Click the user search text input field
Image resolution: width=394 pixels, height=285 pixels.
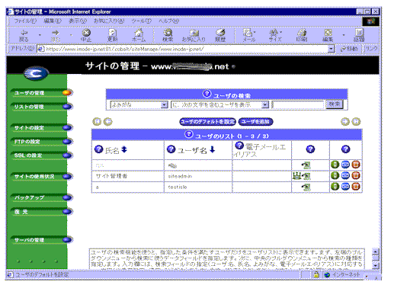(x=298, y=104)
